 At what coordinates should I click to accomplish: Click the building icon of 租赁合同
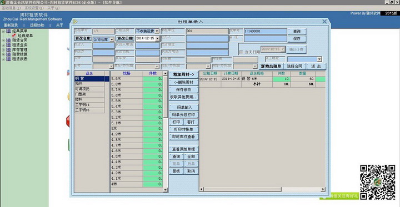8,41
